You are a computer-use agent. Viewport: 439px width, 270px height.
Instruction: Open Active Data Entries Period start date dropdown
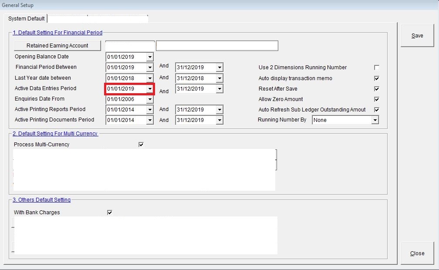click(x=150, y=89)
